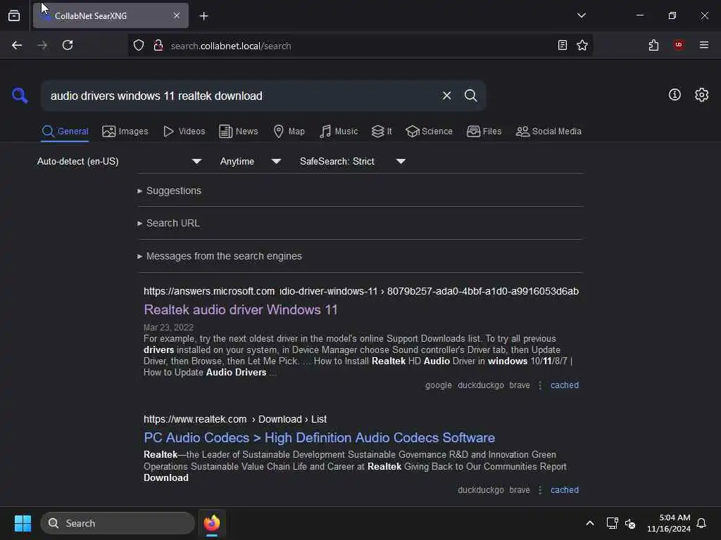Open tracking protection shield icon

tap(139, 45)
